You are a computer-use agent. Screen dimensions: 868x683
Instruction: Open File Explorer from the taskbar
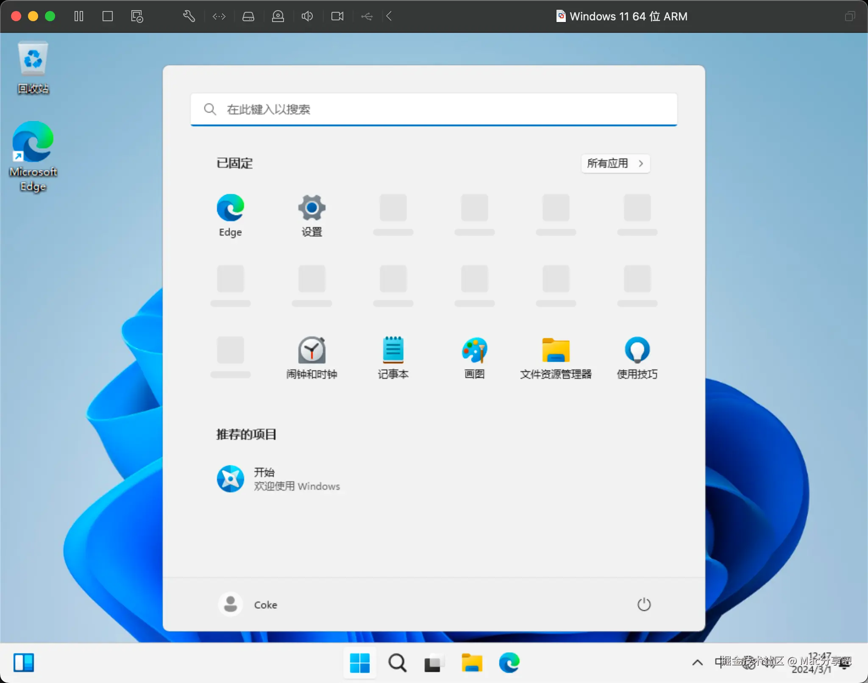(472, 663)
